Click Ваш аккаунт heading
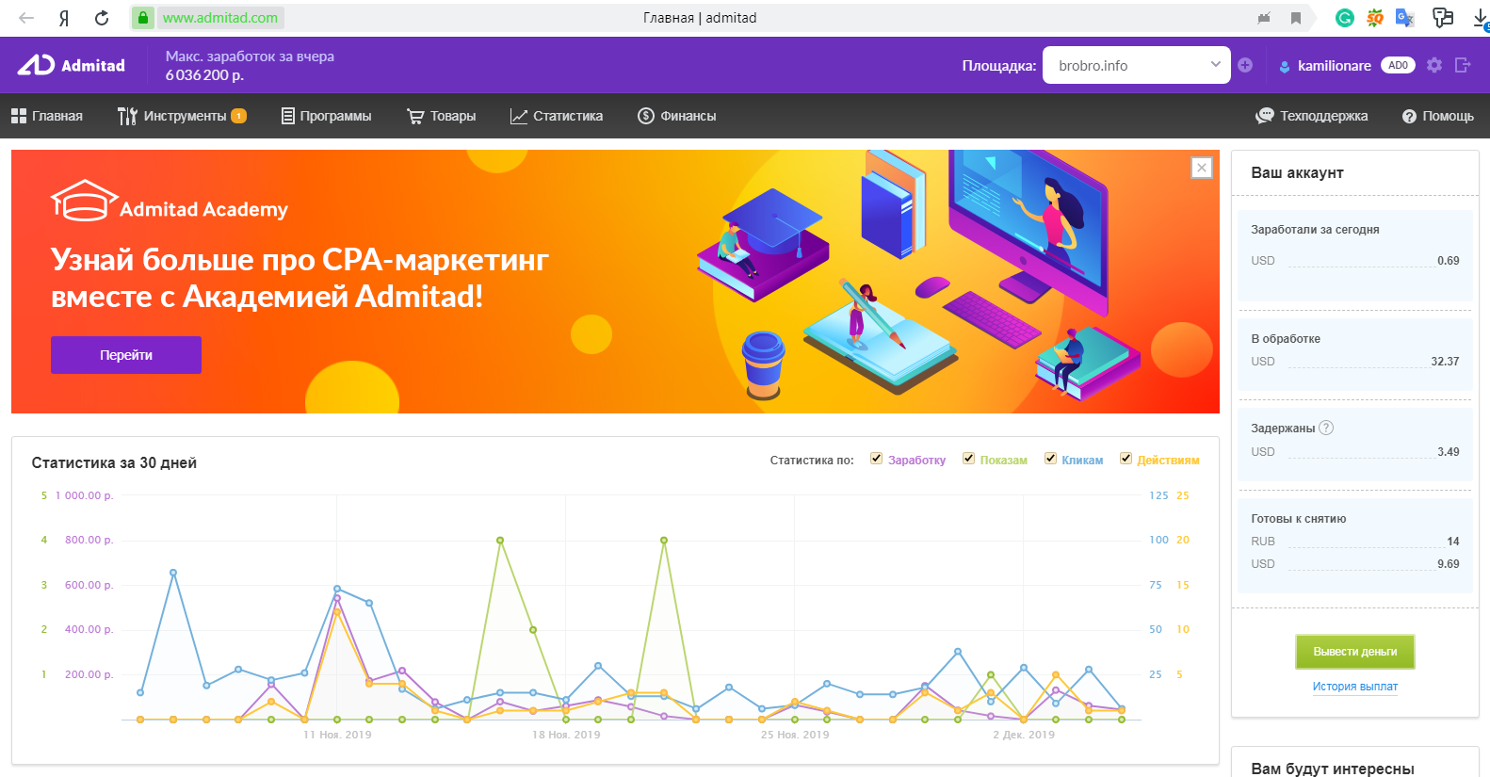 (1297, 173)
